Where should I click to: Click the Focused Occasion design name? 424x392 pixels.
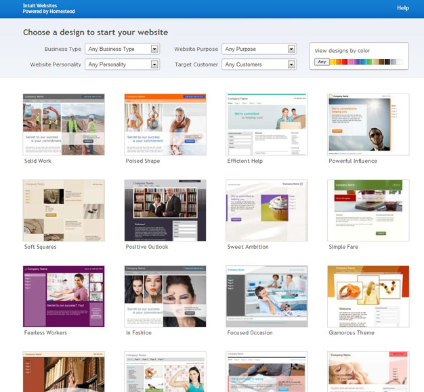(250, 333)
